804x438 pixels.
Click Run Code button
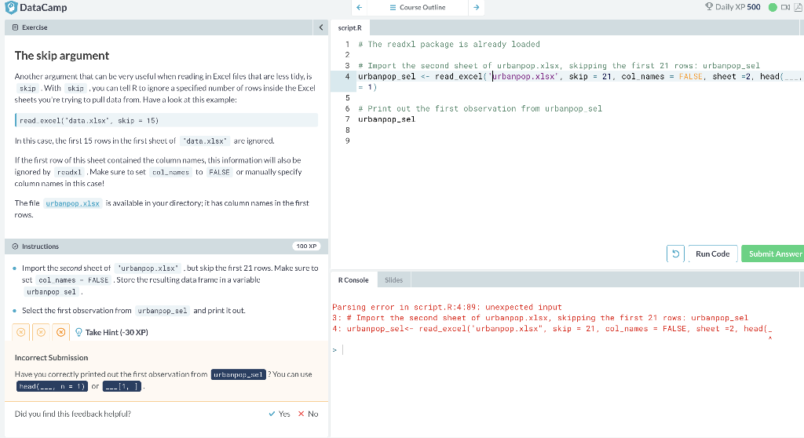pyautogui.click(x=712, y=254)
